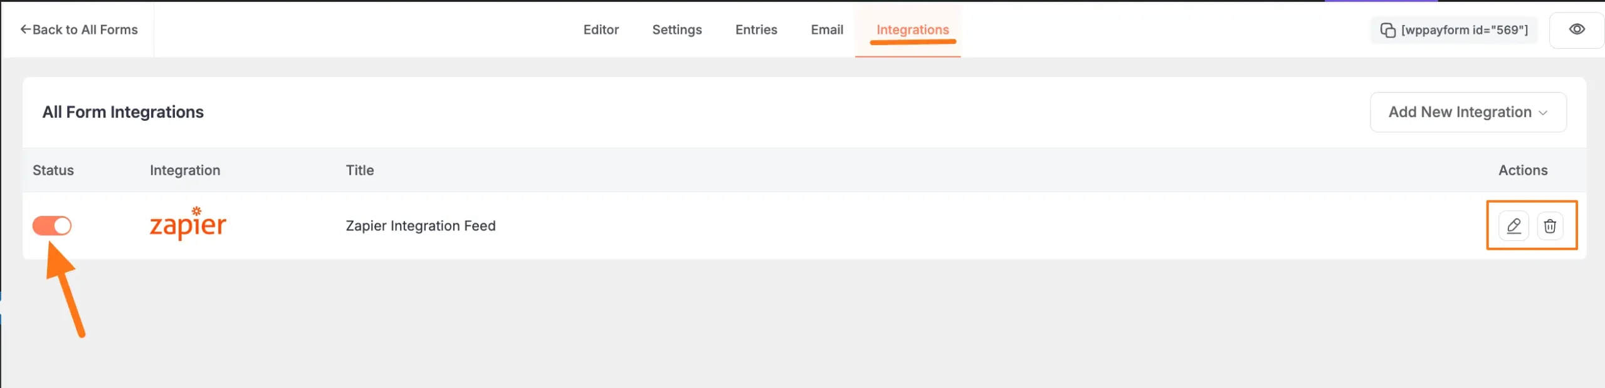Screen dimensions: 1605x388
Task: Open the Settings tab
Action: click(x=676, y=29)
